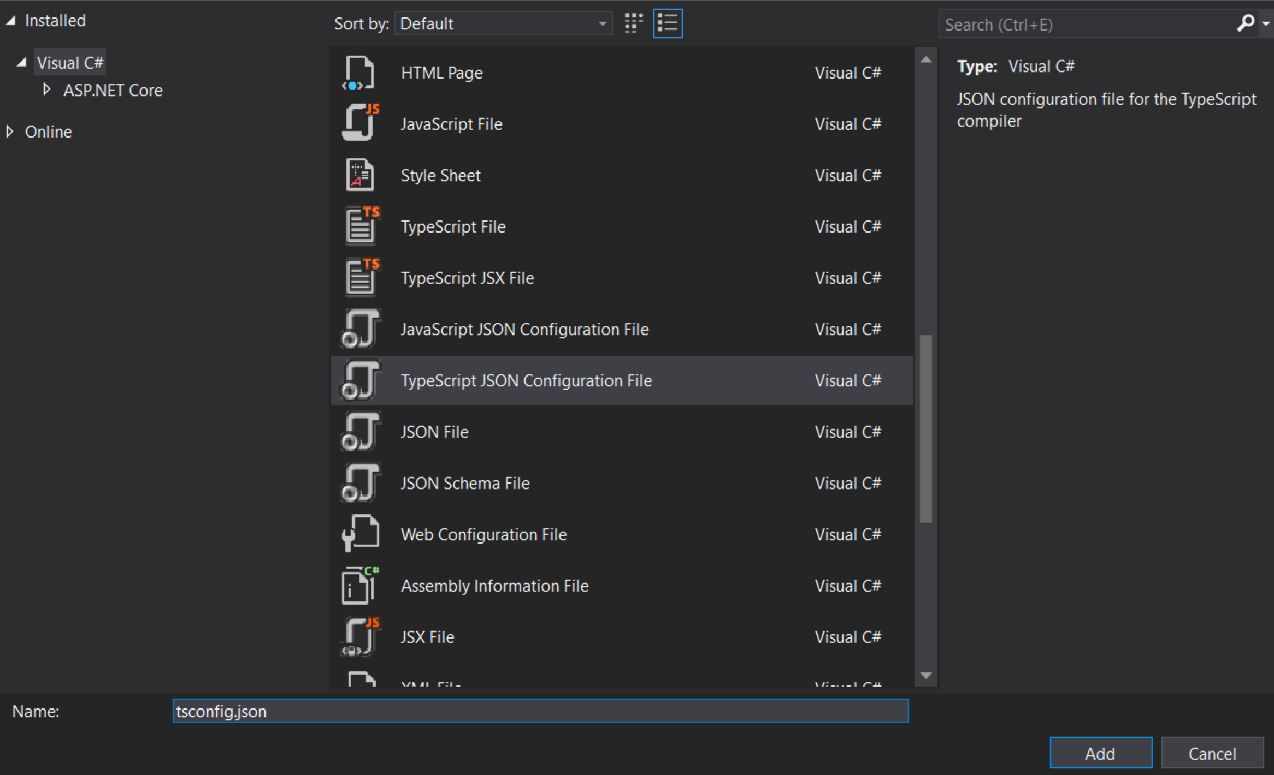Expand the Online templates section
Image resolution: width=1274 pixels, height=775 pixels.
tap(10, 131)
